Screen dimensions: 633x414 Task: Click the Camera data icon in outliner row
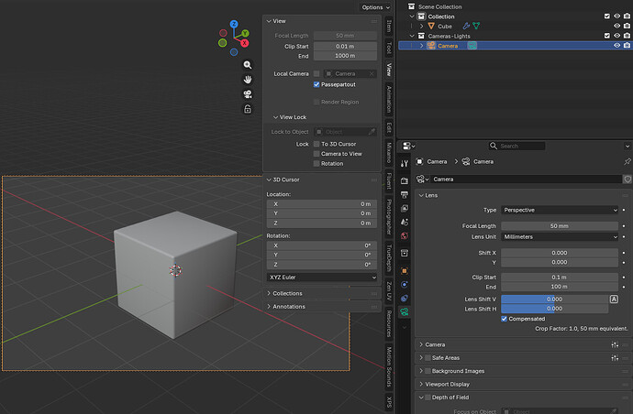(x=472, y=46)
